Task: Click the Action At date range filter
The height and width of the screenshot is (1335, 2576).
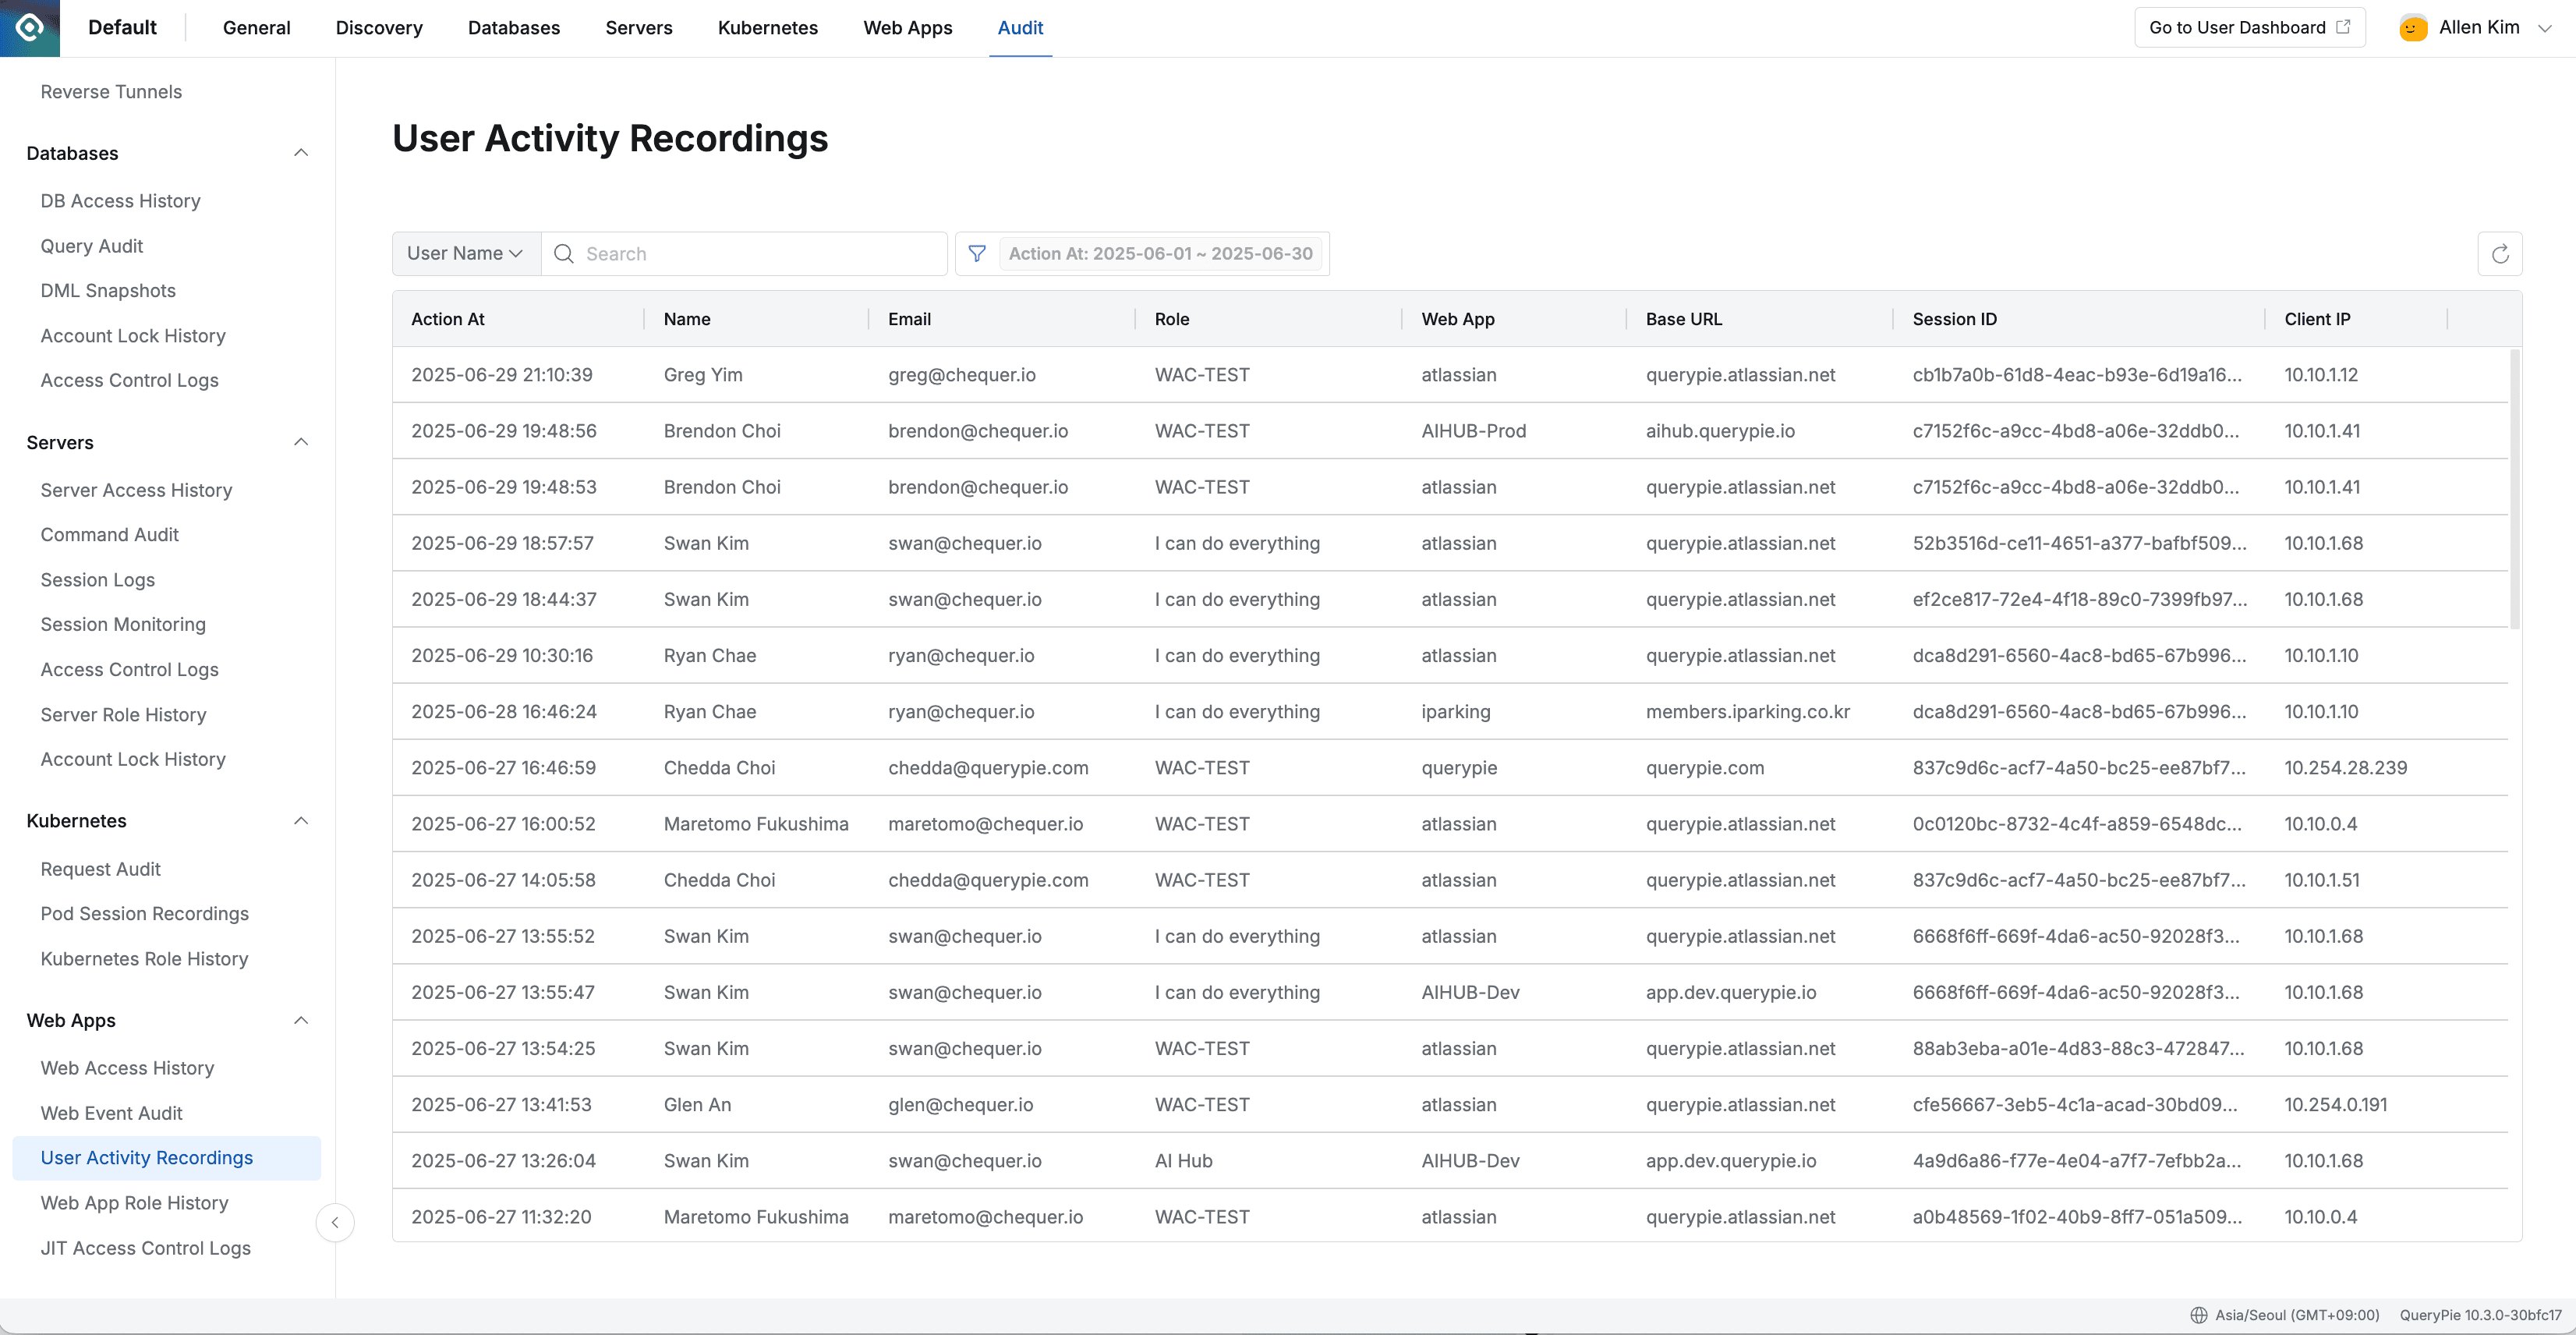Action: pyautogui.click(x=1160, y=254)
